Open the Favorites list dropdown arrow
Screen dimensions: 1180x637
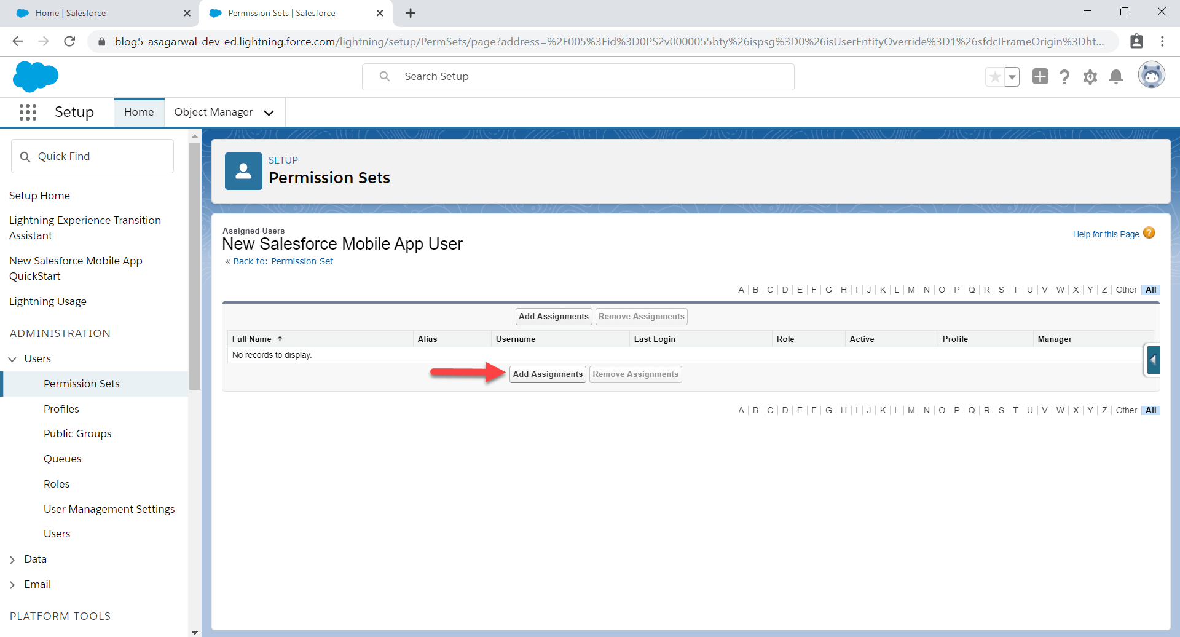point(1012,77)
